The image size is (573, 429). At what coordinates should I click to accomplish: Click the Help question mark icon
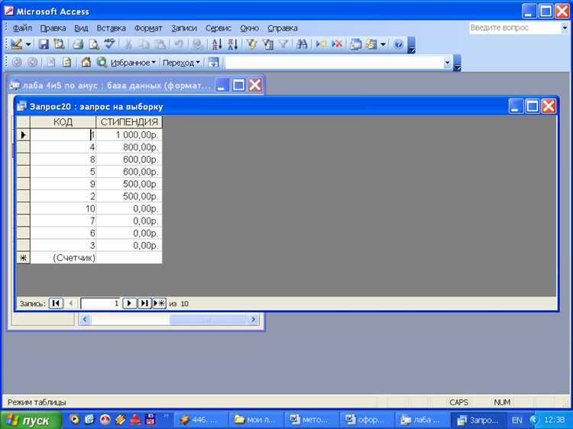[397, 45]
